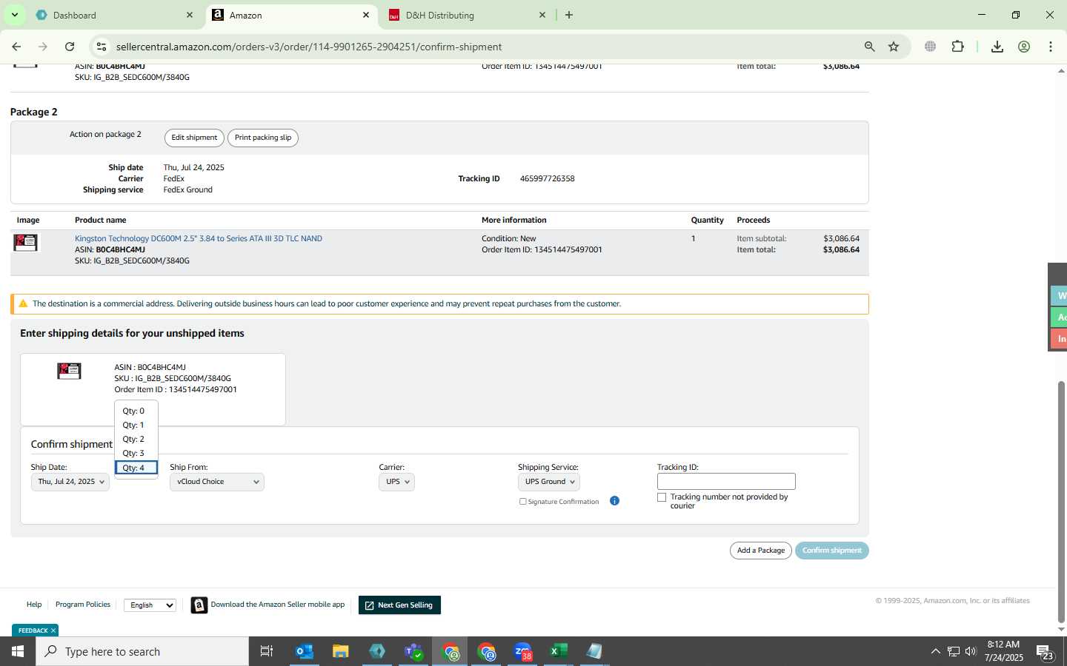Select Qty: 4 in the quantity list
The height and width of the screenshot is (666, 1067).
pyautogui.click(x=136, y=468)
